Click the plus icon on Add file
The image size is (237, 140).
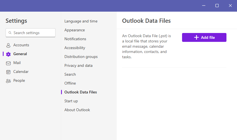(196, 37)
